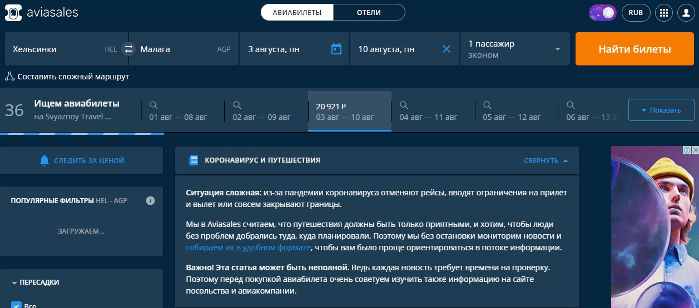Click the Ищем авиабилеты status text
The height and width of the screenshot is (308, 699).
click(77, 103)
